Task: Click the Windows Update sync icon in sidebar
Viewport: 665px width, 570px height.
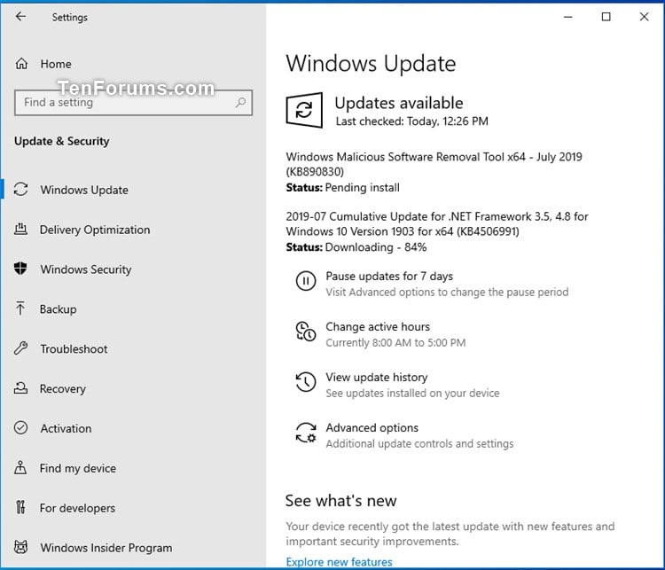Action: tap(20, 189)
